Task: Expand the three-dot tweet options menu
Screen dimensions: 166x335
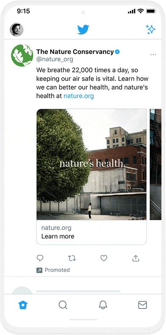Action: 153,55
